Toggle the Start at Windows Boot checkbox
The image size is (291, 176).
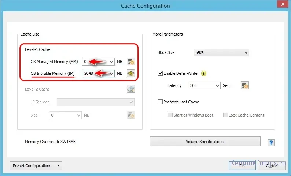pyautogui.click(x=170, y=115)
